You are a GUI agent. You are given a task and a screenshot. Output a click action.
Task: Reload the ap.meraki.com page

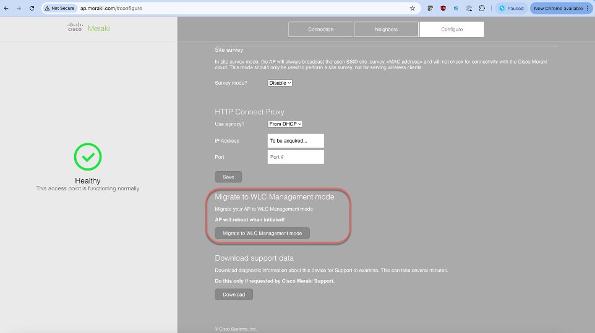tap(32, 8)
